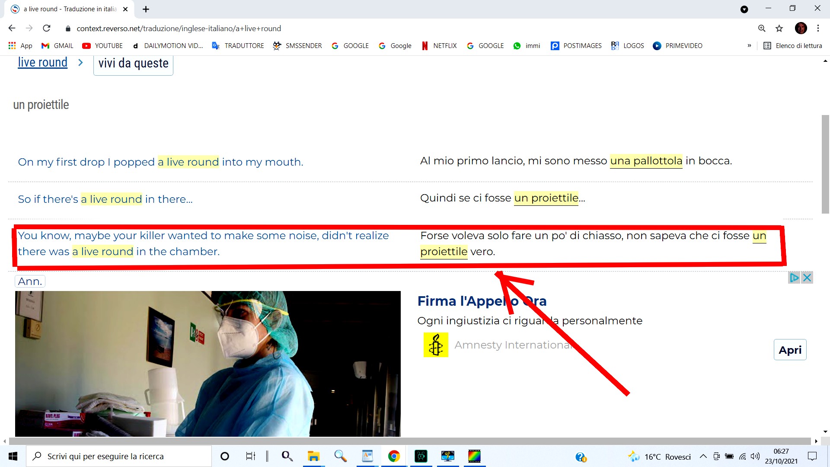Switch to the Reverso live round tab

69,9
